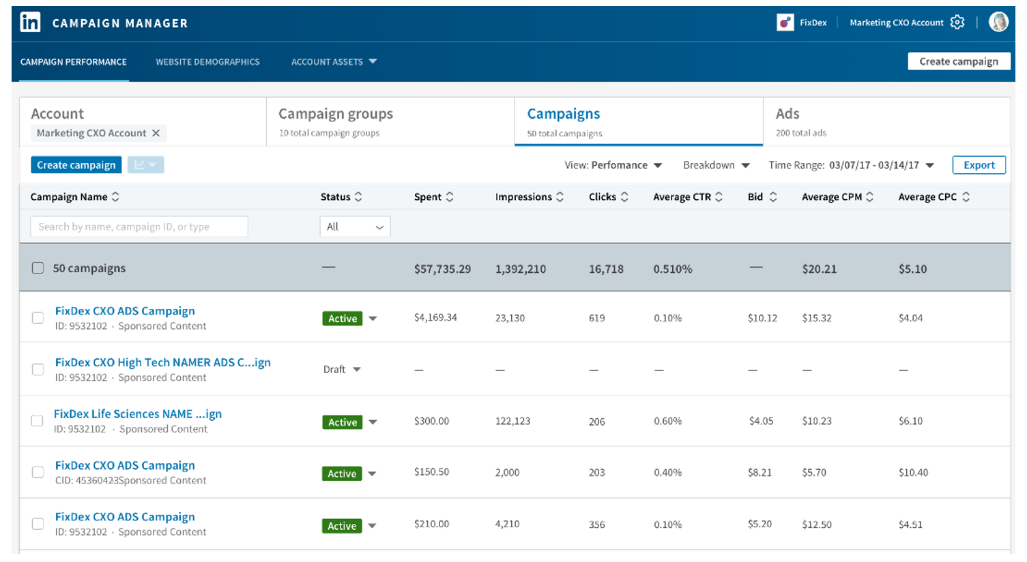Click white Create campaign button in header
The height and width of the screenshot is (562, 1027).
(x=959, y=61)
